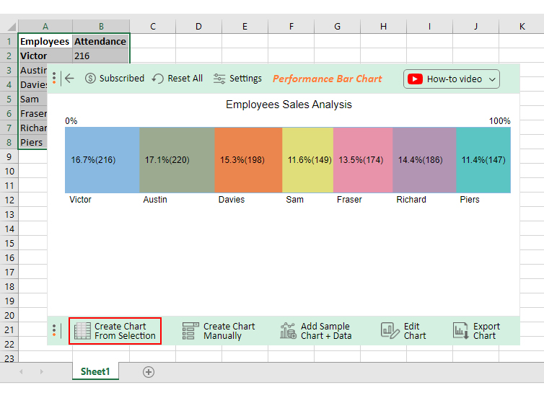The width and height of the screenshot is (544, 398).
Task: Click Edit Chart label
Action: click(x=415, y=331)
